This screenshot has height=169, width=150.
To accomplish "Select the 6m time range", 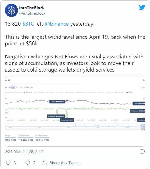I will (13, 87).
